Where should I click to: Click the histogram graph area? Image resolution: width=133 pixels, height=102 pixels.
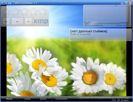[x=107, y=15]
